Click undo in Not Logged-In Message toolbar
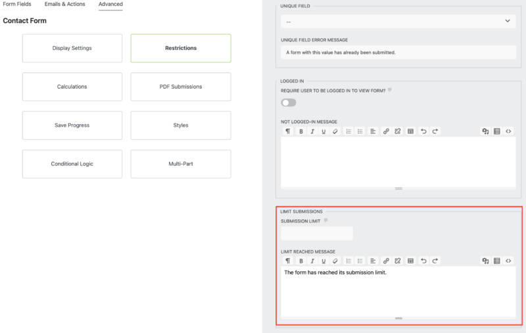The height and width of the screenshot is (333, 526). 423,131
